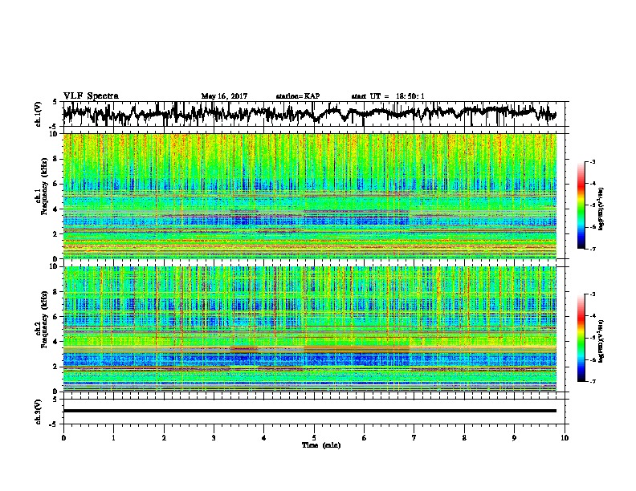Click the time axis tick label "1"
Screen dimensions: 636x491
113,438
